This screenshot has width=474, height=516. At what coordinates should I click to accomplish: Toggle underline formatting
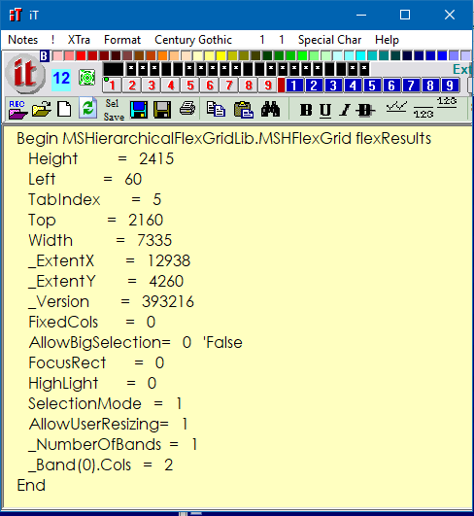coord(325,110)
